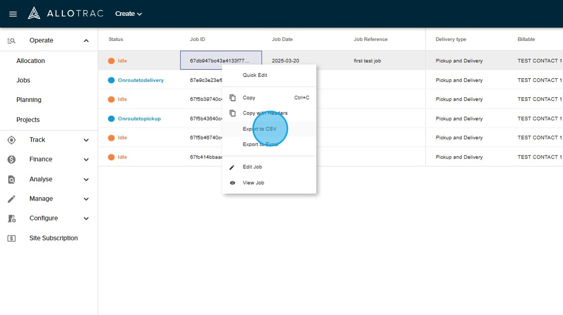Expand the Track section chevron
This screenshot has height=315, width=563.
click(86, 140)
